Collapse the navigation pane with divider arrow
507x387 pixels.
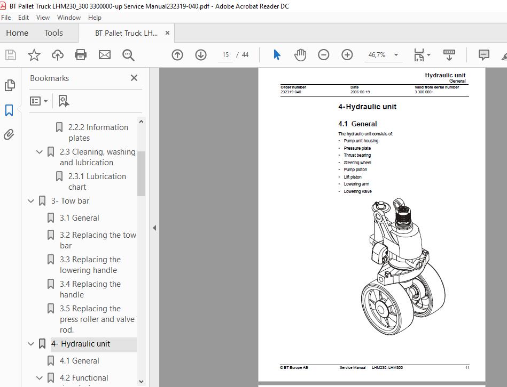(x=154, y=228)
